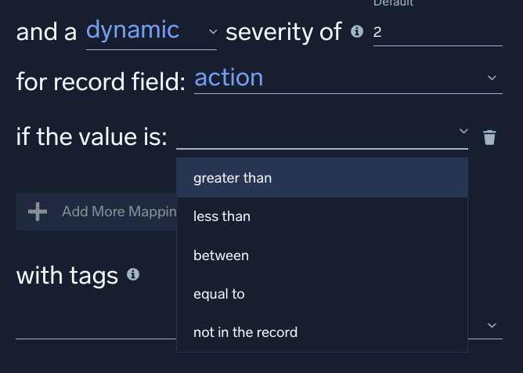523x373 pixels.
Task: Open the record field chevron for action
Action: [x=492, y=78]
